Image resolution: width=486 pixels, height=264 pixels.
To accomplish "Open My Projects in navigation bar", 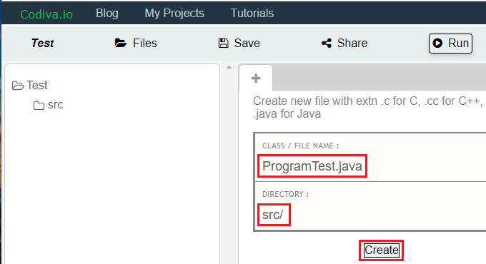I will [174, 14].
